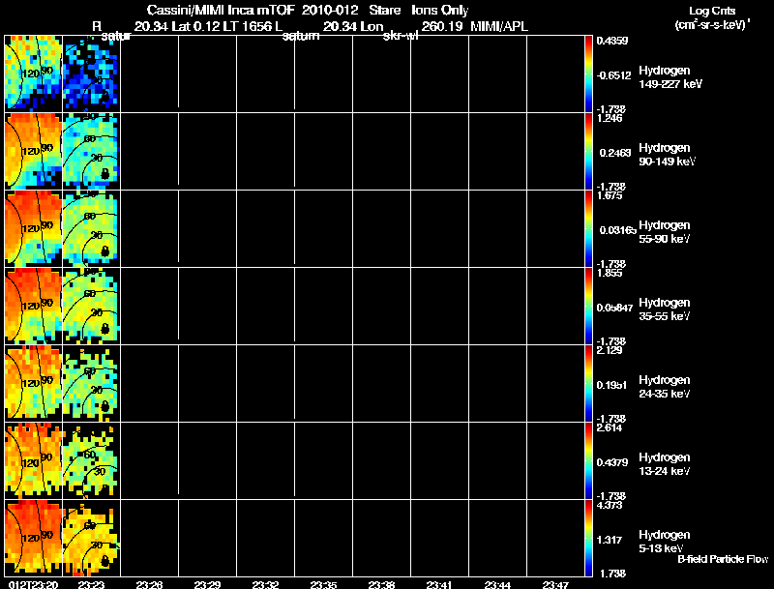Screen dimensions: 774x589
Task: Choose the 23:20 image for Hydrogen 13-24 keV
Action: pyautogui.click(x=33, y=460)
